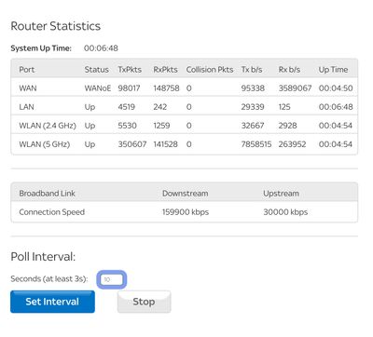Click the Set Interval button

tap(52, 302)
